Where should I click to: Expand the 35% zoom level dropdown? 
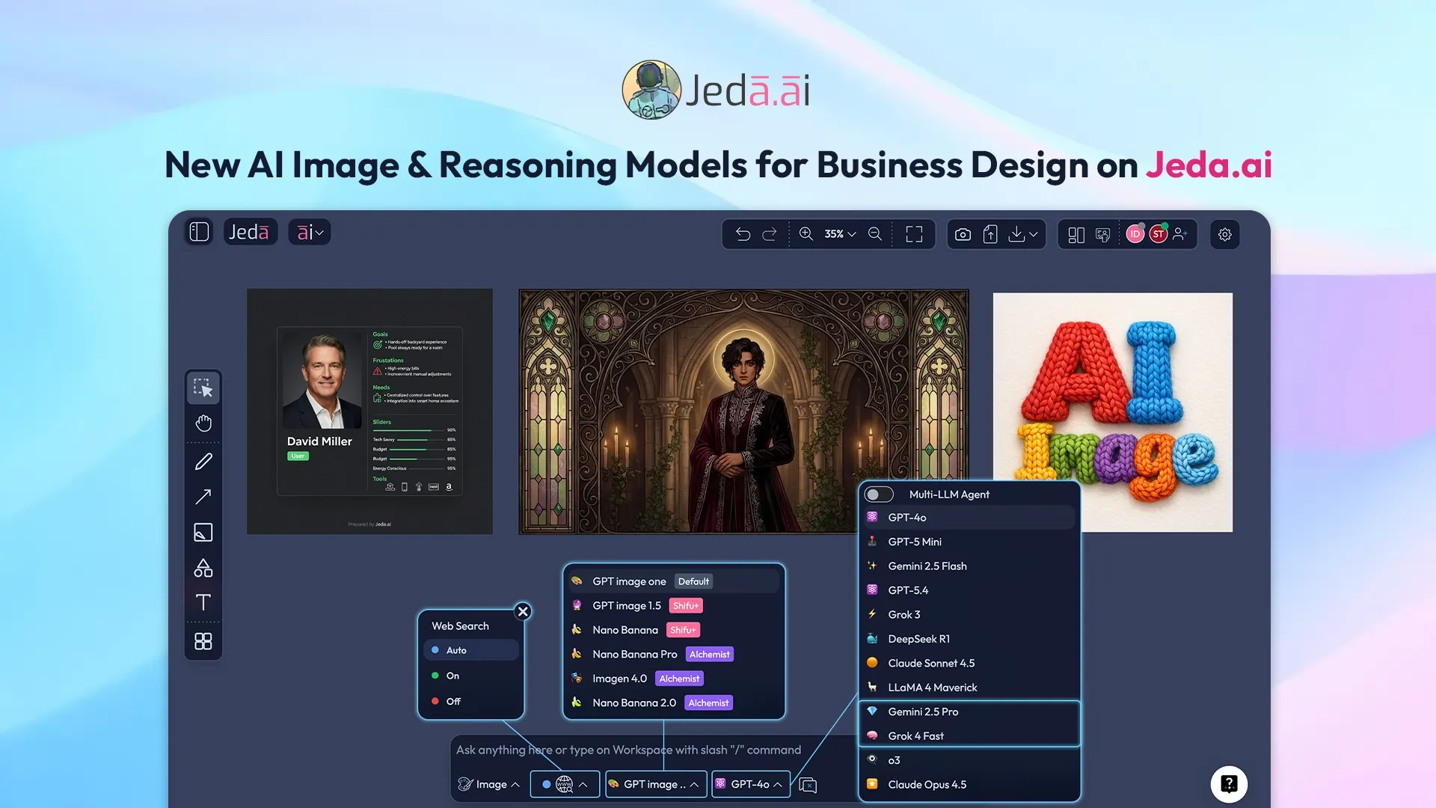[x=839, y=234]
